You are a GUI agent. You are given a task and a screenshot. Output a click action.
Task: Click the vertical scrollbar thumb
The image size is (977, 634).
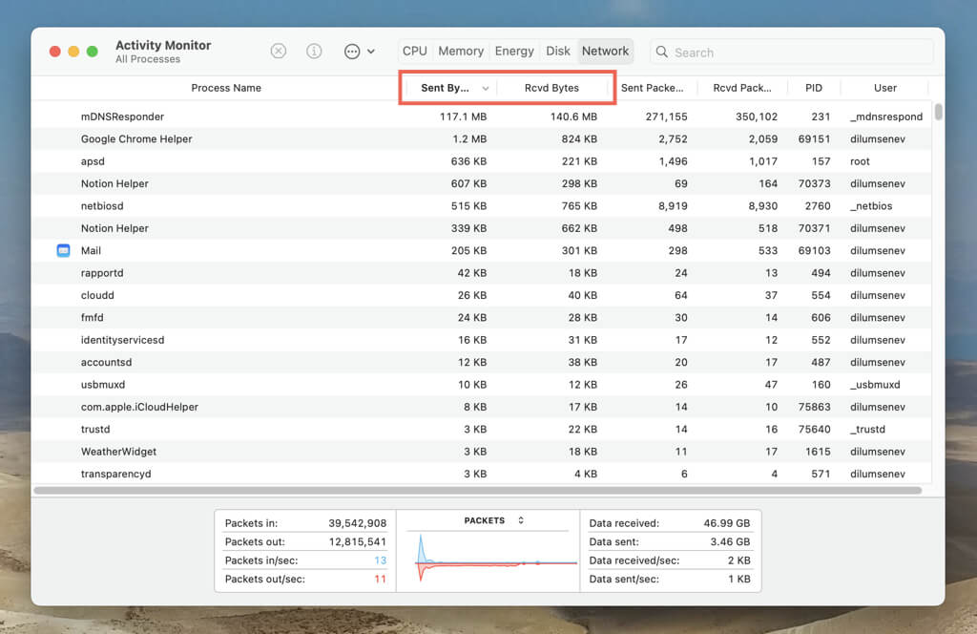pos(939,113)
